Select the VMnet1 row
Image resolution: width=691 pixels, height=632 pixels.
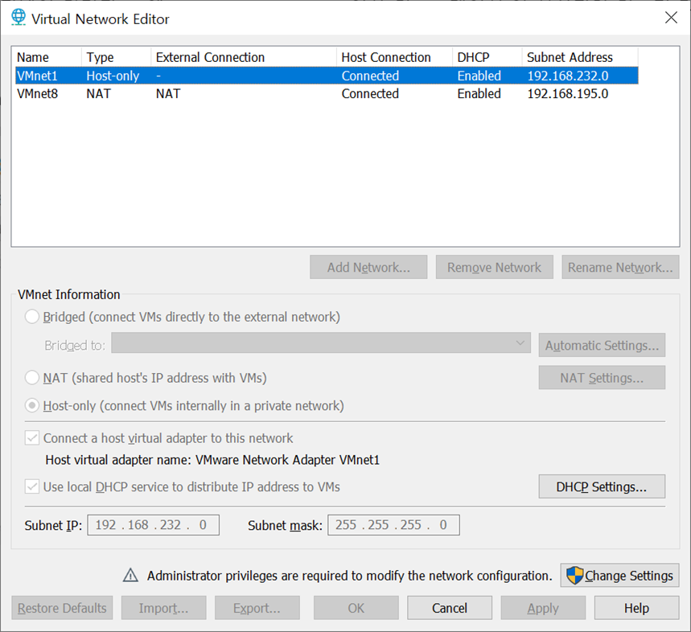click(x=327, y=76)
